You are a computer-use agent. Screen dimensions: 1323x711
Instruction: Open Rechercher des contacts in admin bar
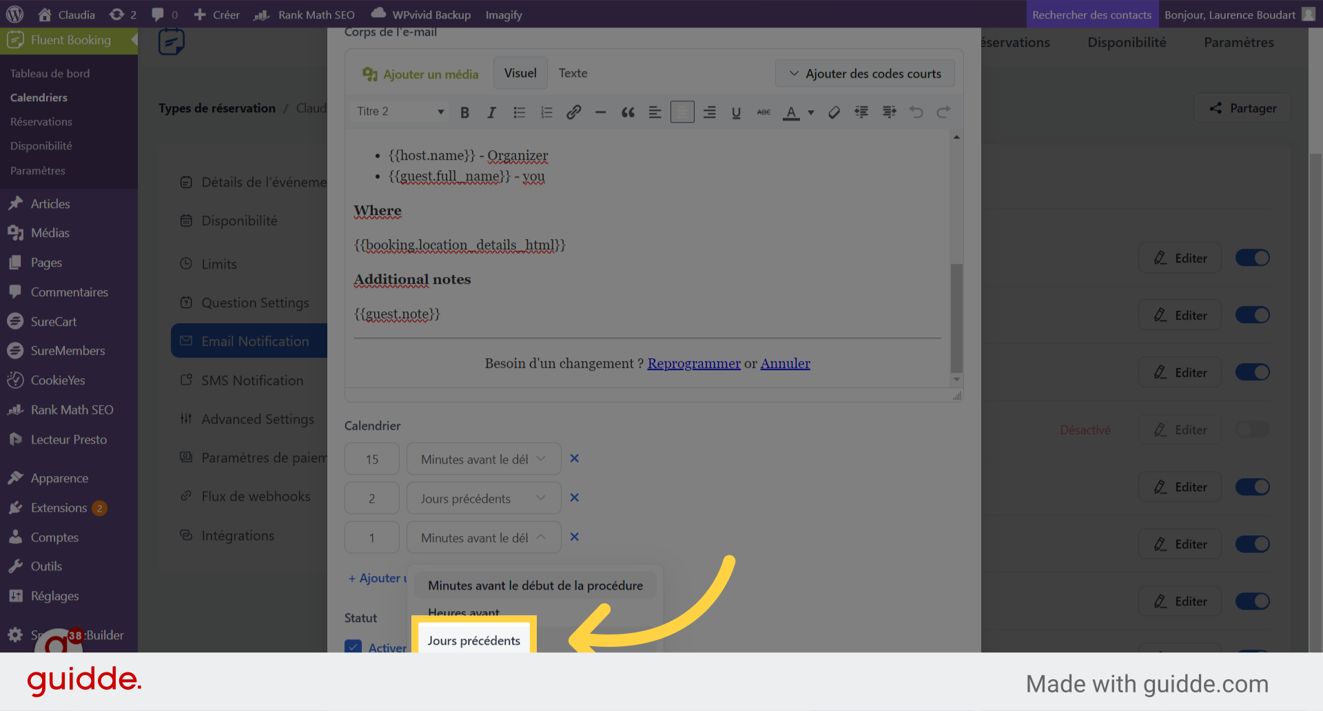1091,14
